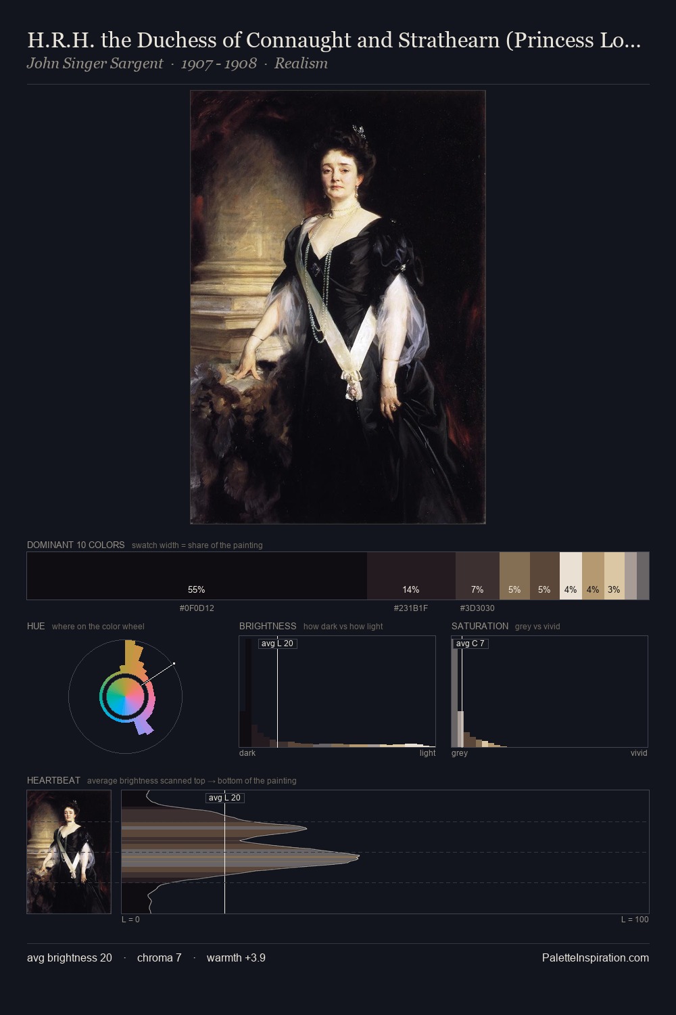Select the date text 1907 - 1908
The image size is (676, 1015).
click(x=218, y=64)
